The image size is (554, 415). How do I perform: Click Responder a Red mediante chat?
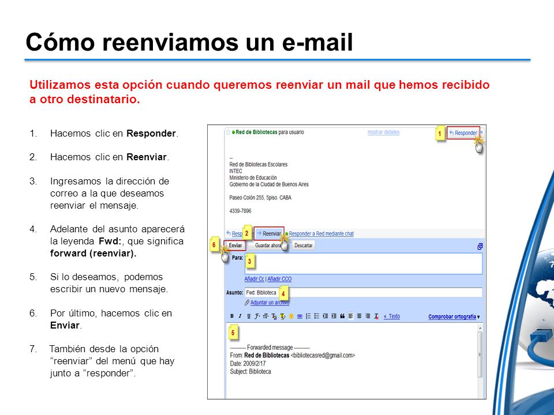pos(321,233)
